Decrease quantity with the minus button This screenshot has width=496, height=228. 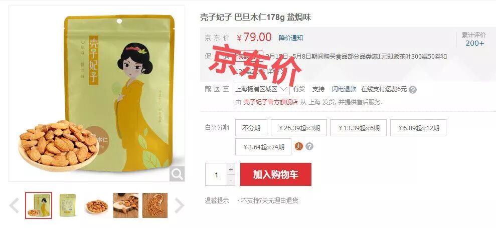coord(231,180)
